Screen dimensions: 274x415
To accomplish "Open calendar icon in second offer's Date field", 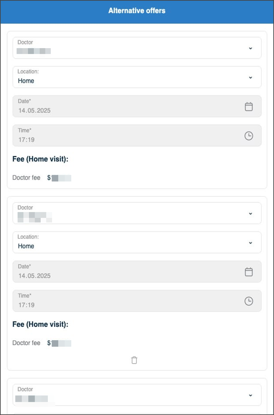I will pos(249,272).
